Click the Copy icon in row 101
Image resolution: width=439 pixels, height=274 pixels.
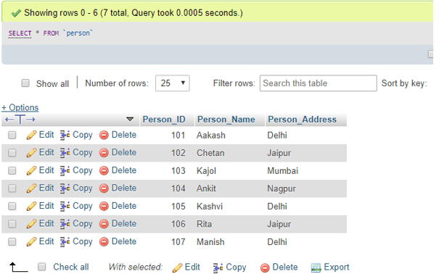pos(65,135)
